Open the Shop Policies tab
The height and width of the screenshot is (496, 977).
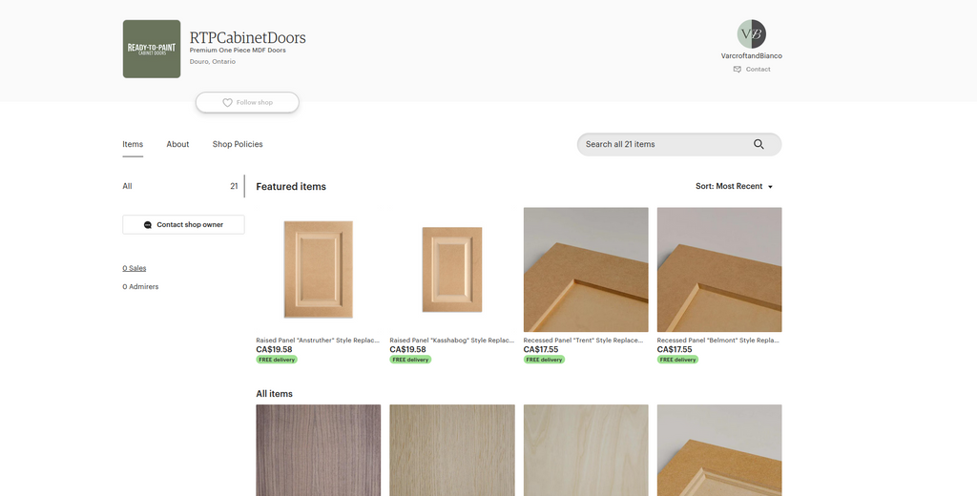coord(238,145)
